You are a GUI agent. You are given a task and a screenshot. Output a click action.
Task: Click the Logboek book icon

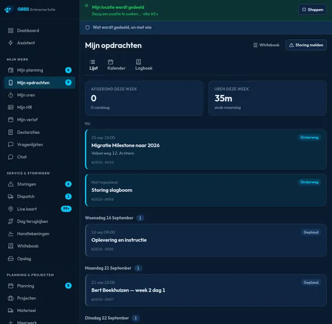[x=138, y=62]
